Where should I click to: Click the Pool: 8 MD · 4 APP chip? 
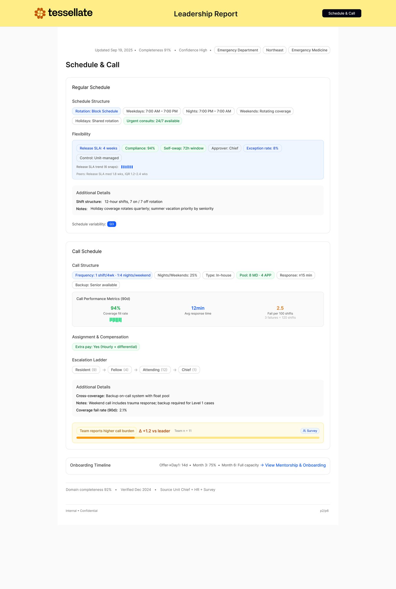tap(255, 275)
